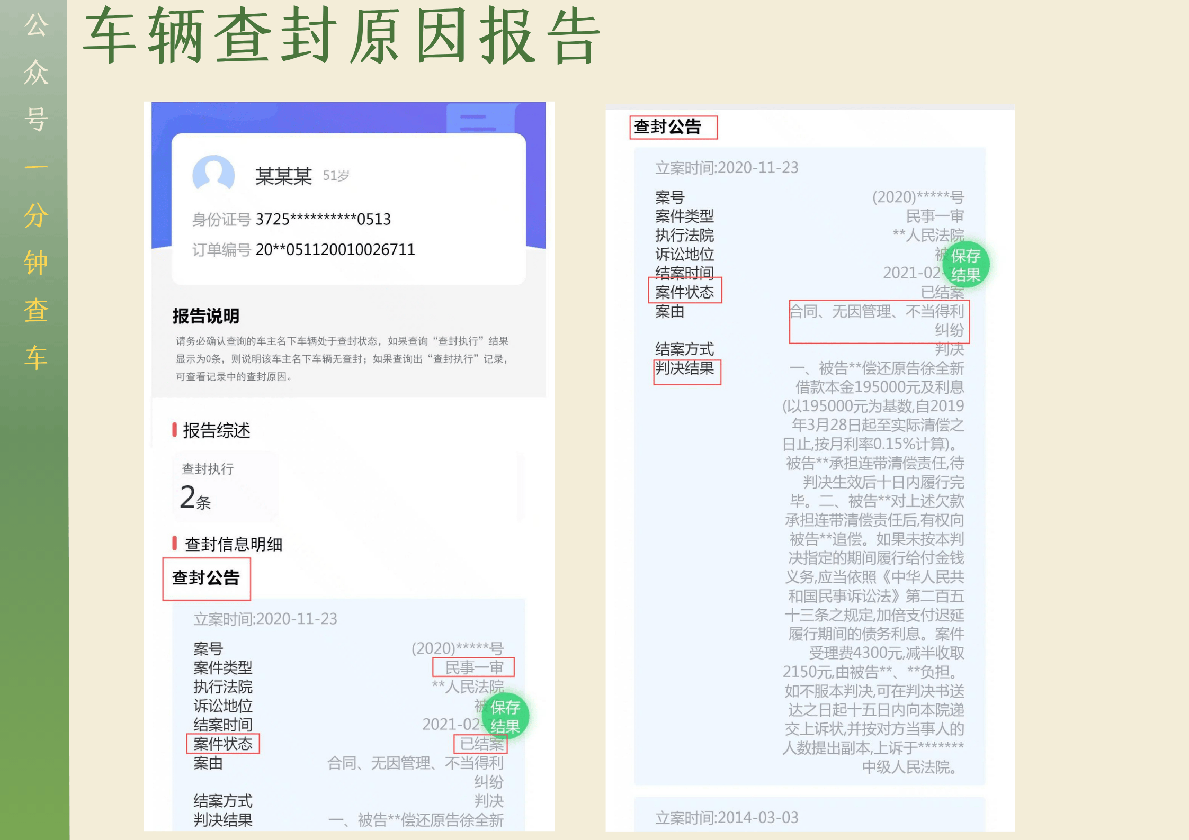Select **人民法院 value in left screenshot
The height and width of the screenshot is (840, 1189).
click(x=468, y=687)
